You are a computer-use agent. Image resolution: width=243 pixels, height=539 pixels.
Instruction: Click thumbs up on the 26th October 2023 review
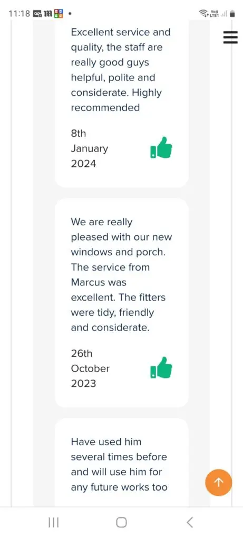coord(161,367)
